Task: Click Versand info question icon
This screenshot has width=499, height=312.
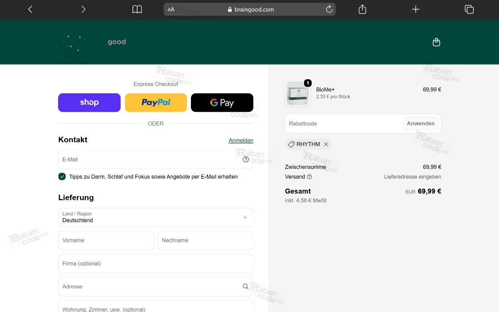Action: pos(309,177)
